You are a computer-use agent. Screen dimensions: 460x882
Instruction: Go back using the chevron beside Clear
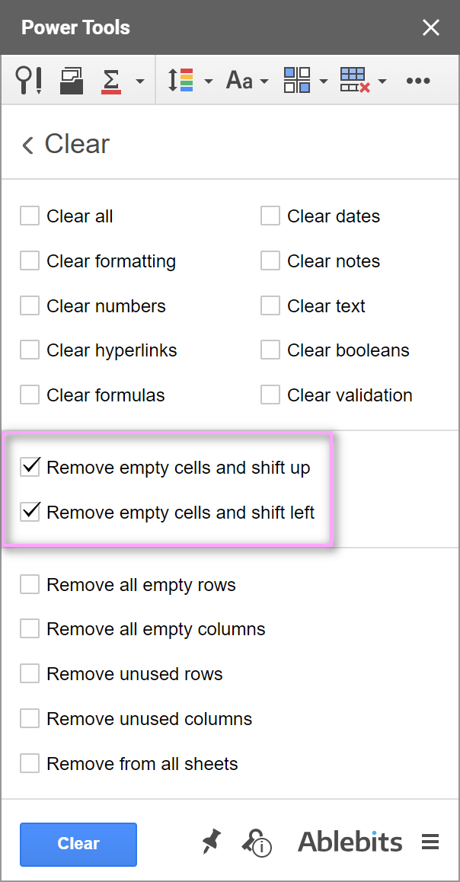tap(27, 145)
